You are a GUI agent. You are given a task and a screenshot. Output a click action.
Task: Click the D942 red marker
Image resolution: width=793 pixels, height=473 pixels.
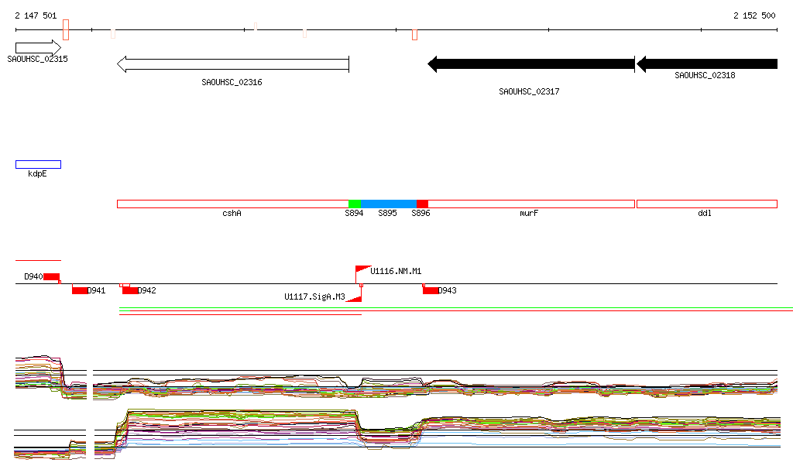click(130, 290)
